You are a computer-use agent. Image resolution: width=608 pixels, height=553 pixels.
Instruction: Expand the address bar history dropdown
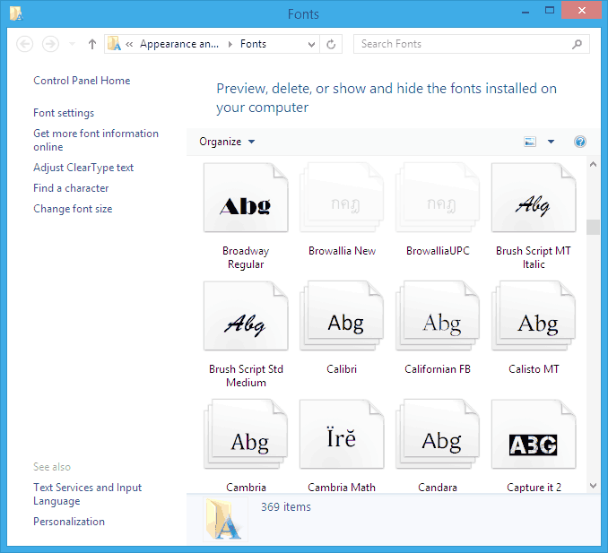point(311,44)
